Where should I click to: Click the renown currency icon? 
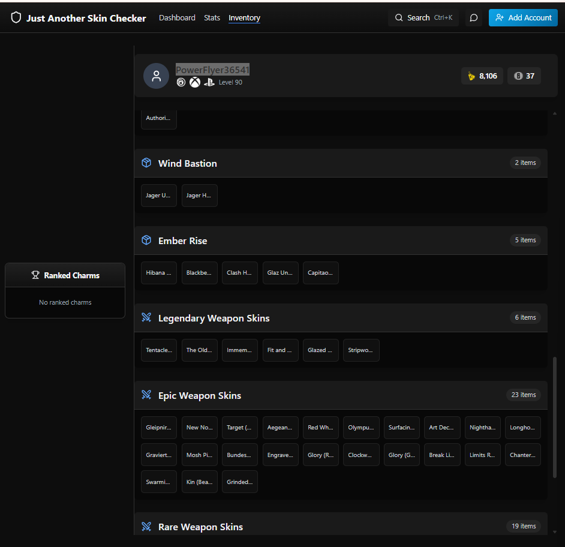coord(471,76)
